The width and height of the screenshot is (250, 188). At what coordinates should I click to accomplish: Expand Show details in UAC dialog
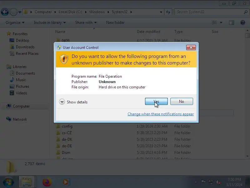73,102
